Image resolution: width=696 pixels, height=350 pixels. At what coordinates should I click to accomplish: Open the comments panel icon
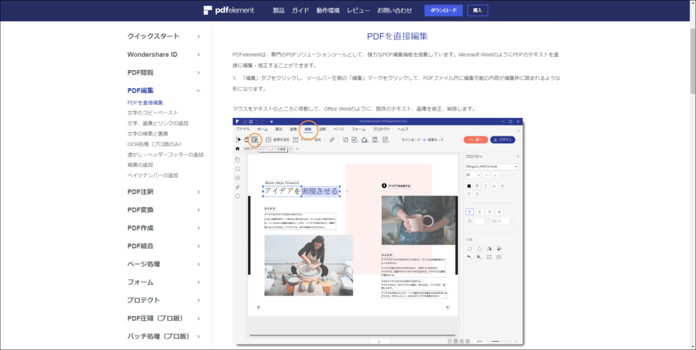[x=237, y=178]
